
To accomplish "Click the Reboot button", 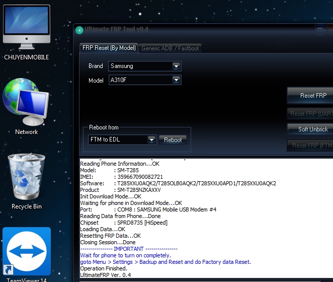I will tap(173, 139).
